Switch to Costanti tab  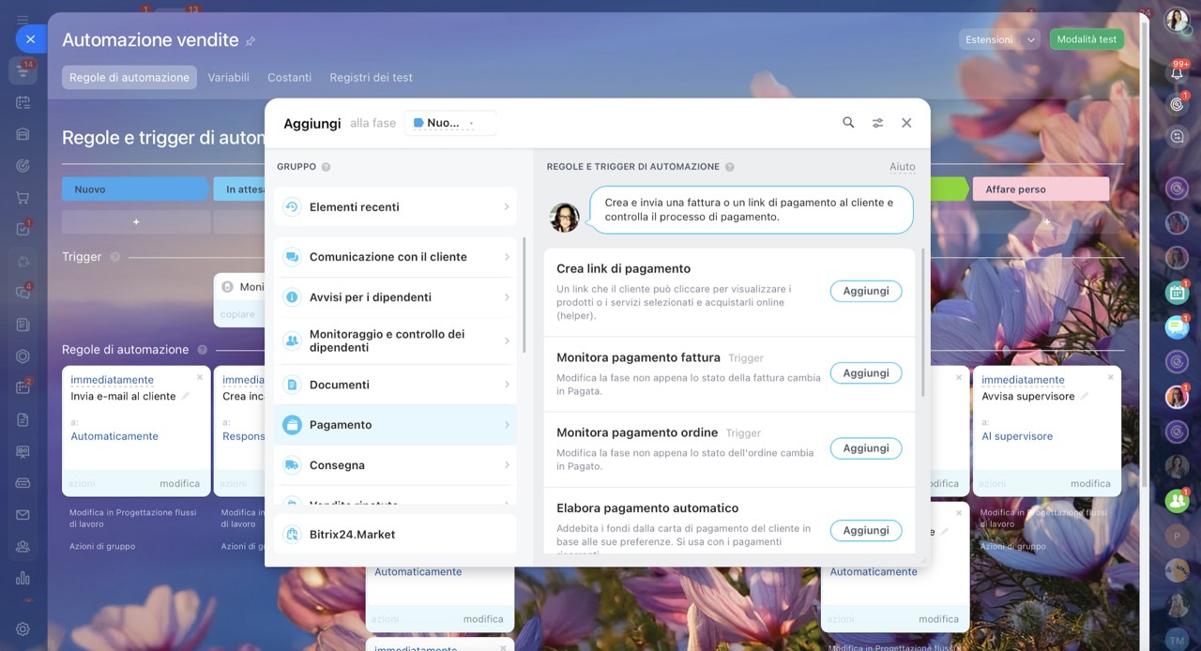(289, 77)
